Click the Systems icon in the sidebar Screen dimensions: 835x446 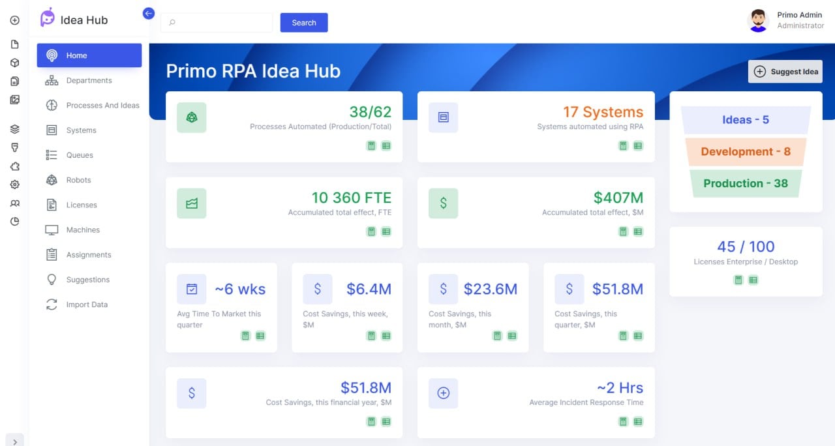click(x=52, y=130)
